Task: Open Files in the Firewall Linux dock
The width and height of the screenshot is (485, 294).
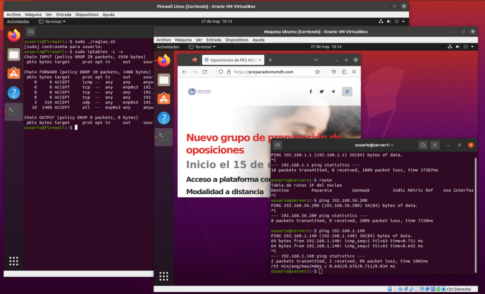Action: (x=14, y=55)
